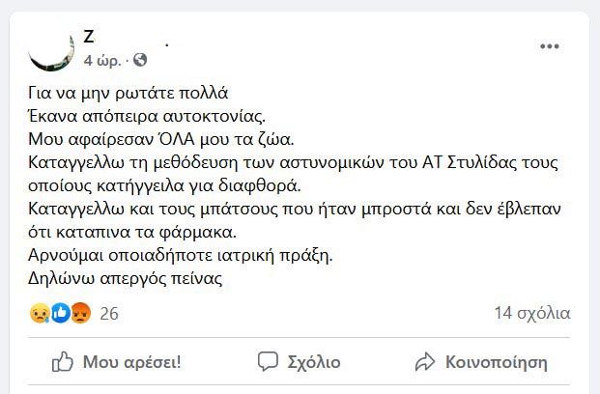This screenshot has height=394, width=600.
Task: Click the post line 'Έκανα απόπειρα αυτοκτονίας'
Action: [147, 116]
